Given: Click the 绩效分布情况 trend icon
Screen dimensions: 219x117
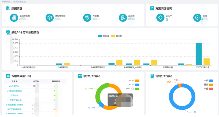Looking at the screenshot, I should point(80,76).
